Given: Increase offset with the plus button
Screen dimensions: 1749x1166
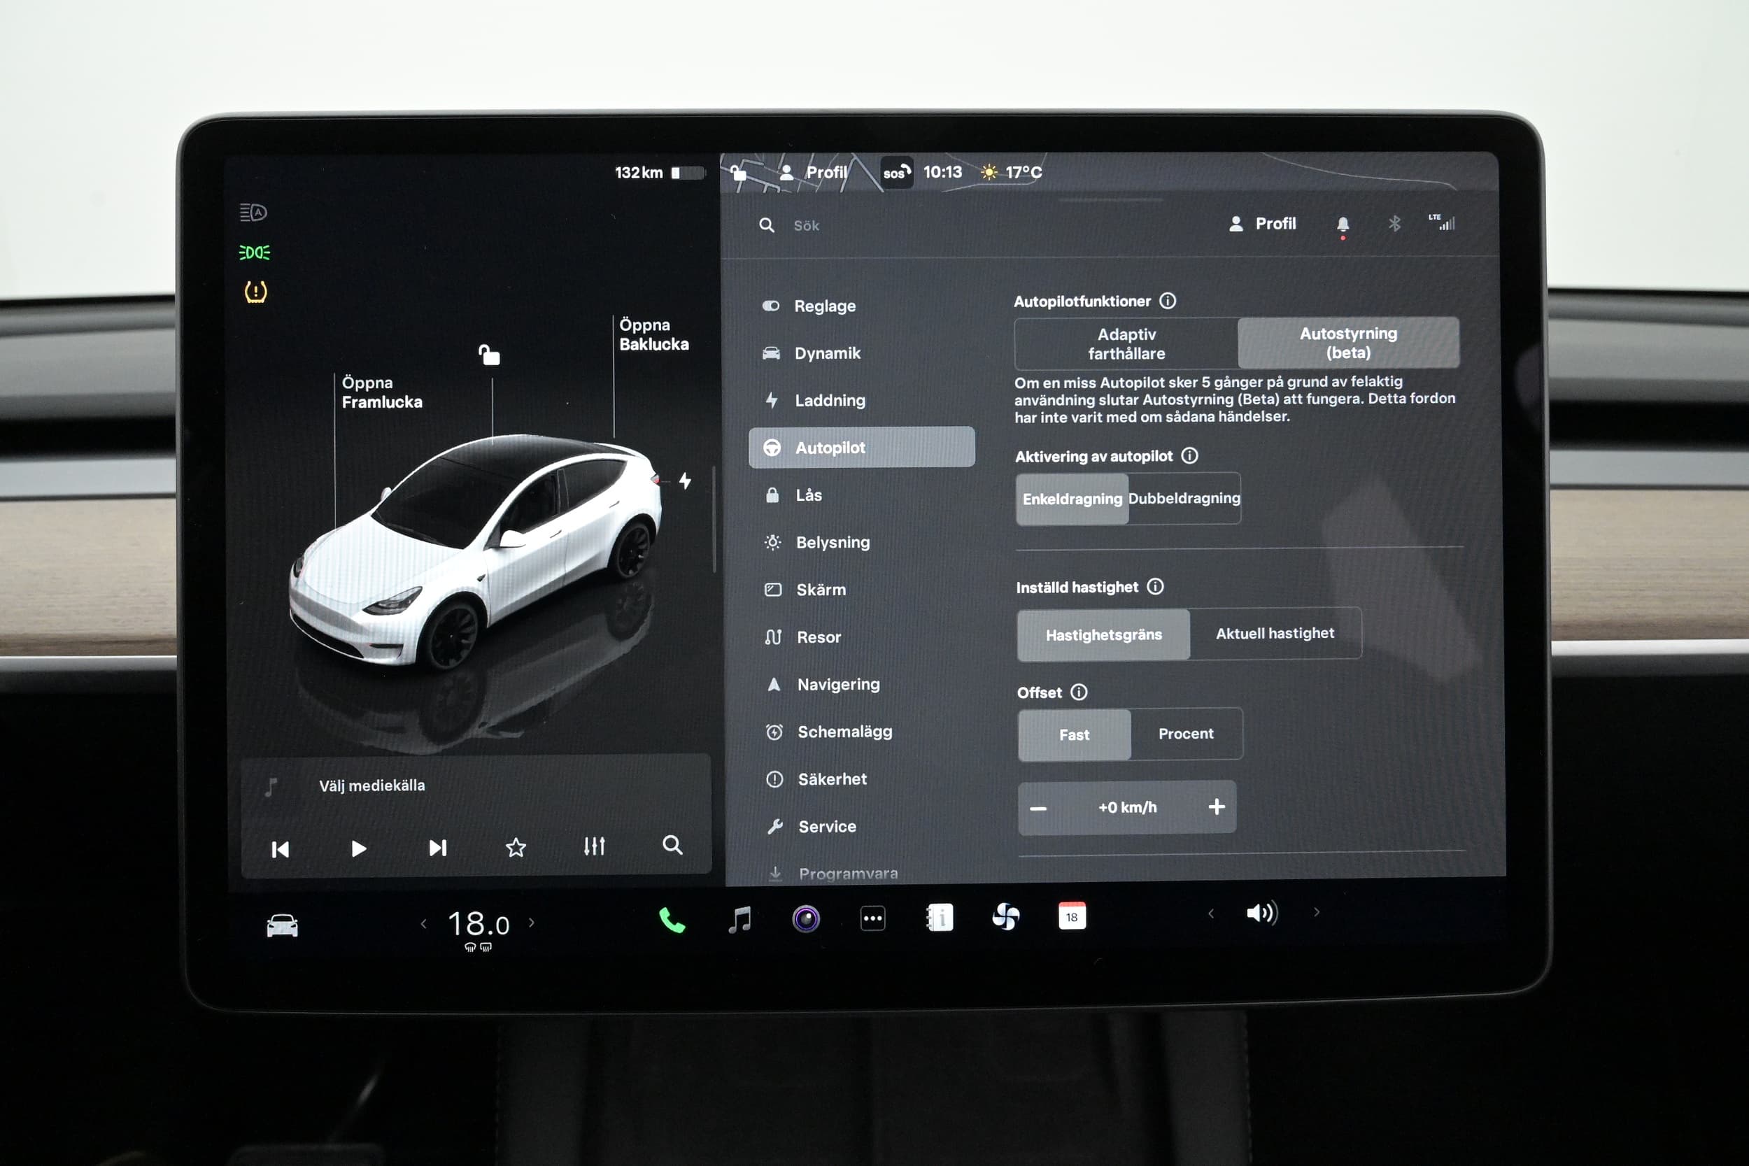Looking at the screenshot, I should click(1217, 806).
